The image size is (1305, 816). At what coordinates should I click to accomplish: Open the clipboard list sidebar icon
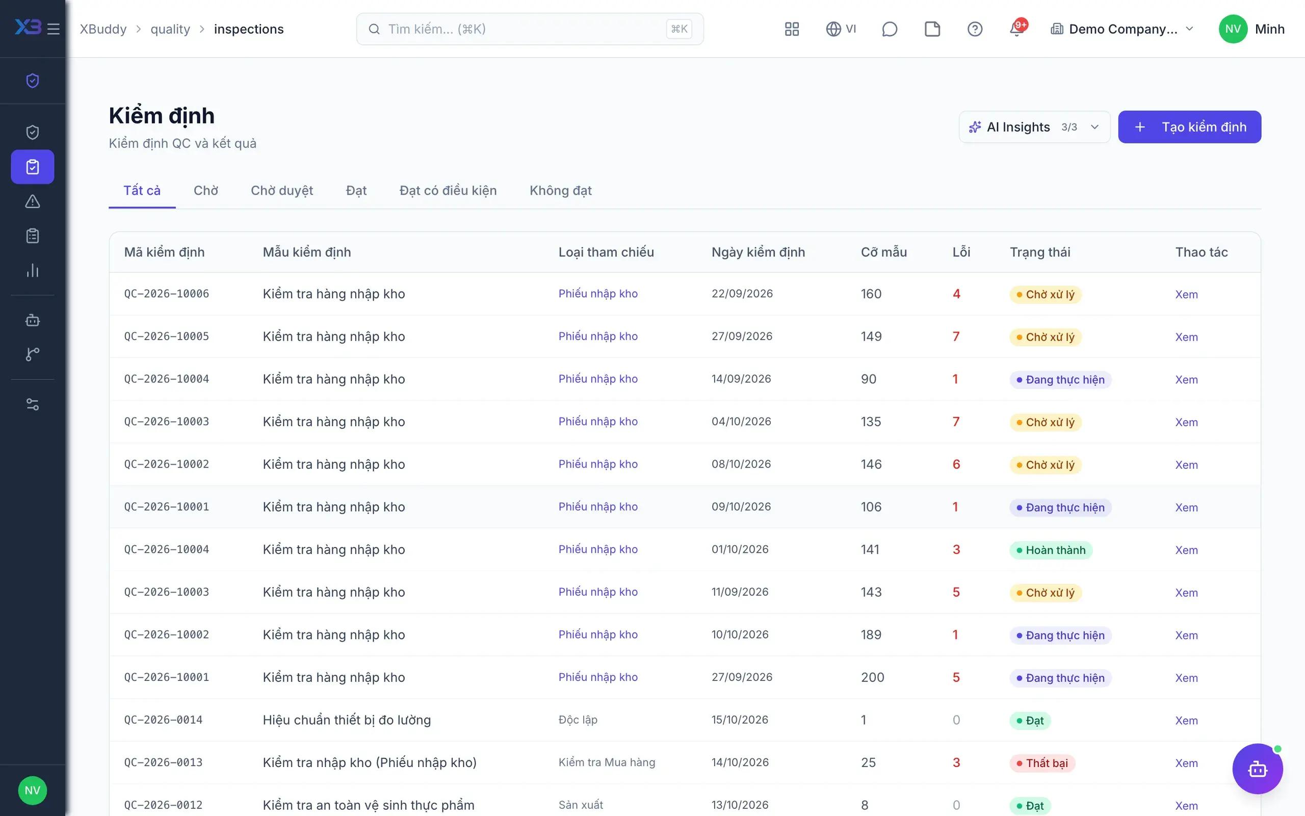[32, 236]
